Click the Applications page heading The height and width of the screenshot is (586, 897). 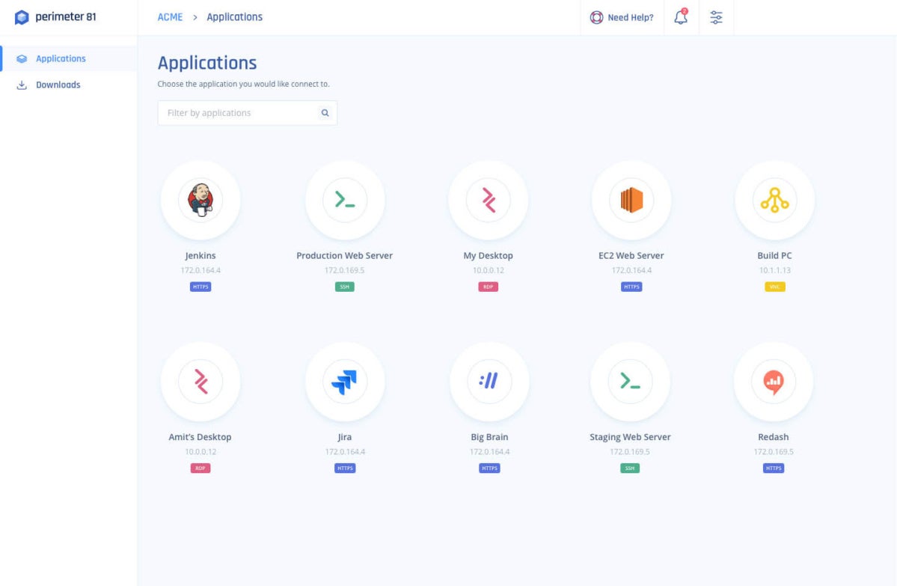tap(207, 63)
